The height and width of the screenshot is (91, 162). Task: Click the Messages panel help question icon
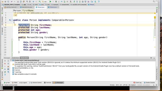click(x=5, y=75)
